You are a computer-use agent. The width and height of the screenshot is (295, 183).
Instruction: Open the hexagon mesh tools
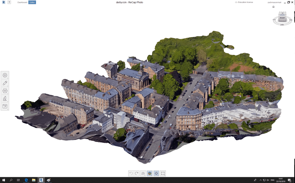[x=5, y=91]
